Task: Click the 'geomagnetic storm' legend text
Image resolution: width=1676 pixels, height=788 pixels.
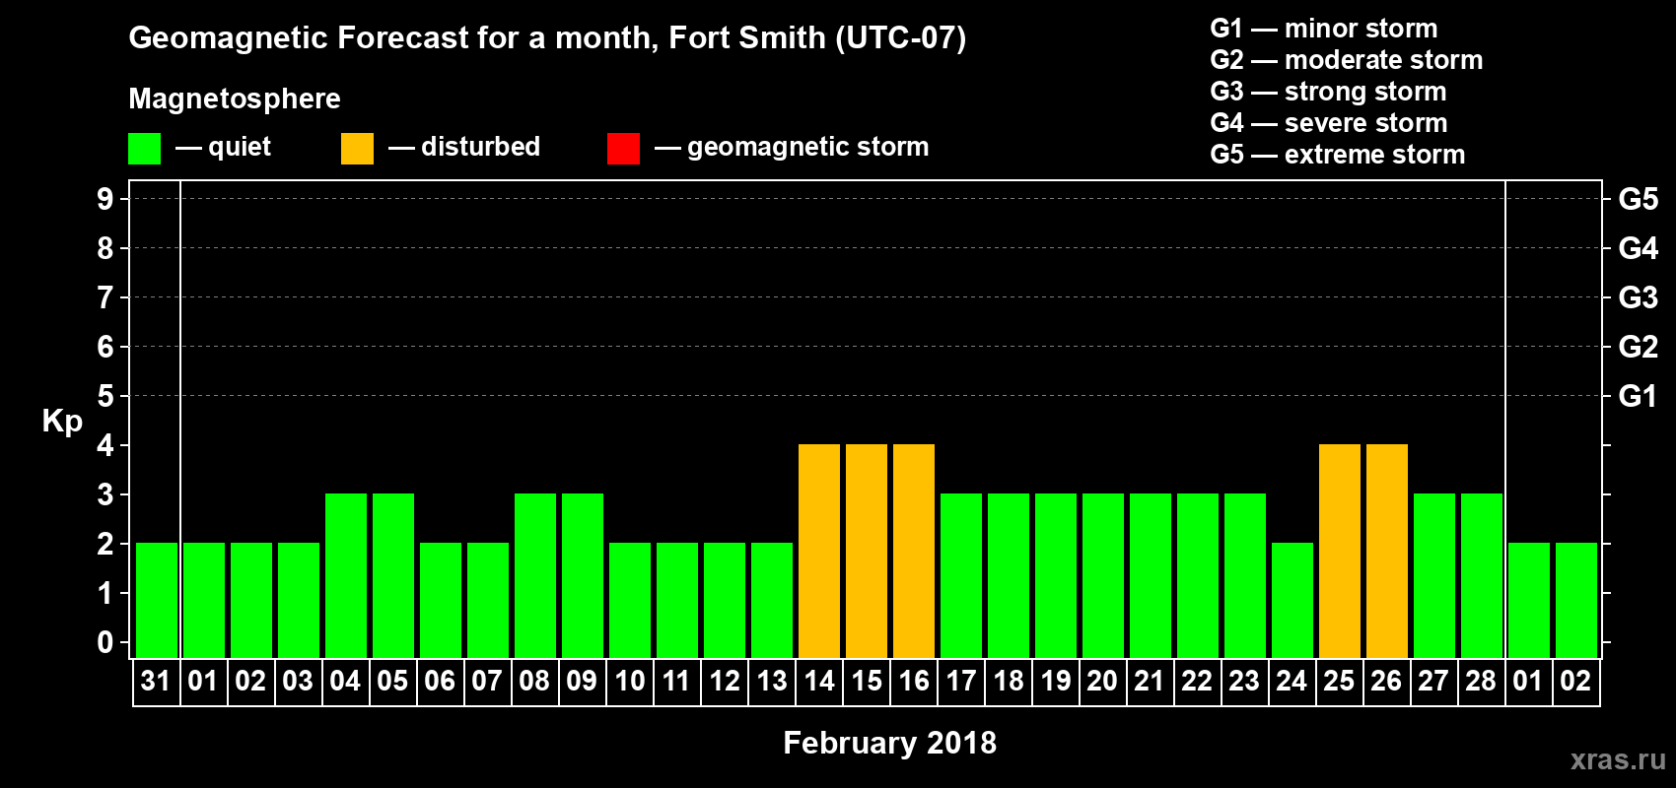Action: click(x=808, y=148)
